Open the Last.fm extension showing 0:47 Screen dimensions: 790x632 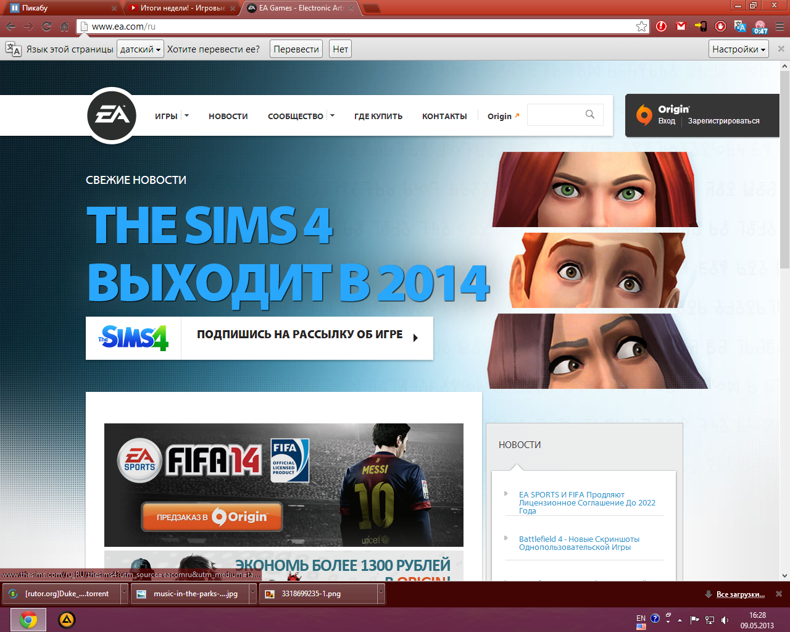[760, 27]
